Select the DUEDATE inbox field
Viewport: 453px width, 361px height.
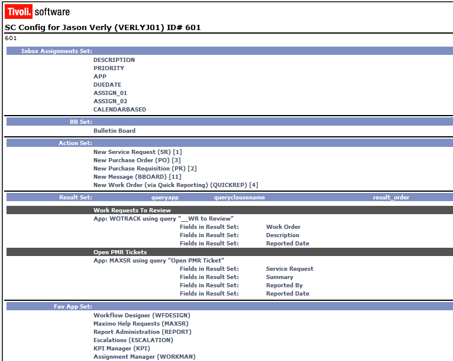107,85
